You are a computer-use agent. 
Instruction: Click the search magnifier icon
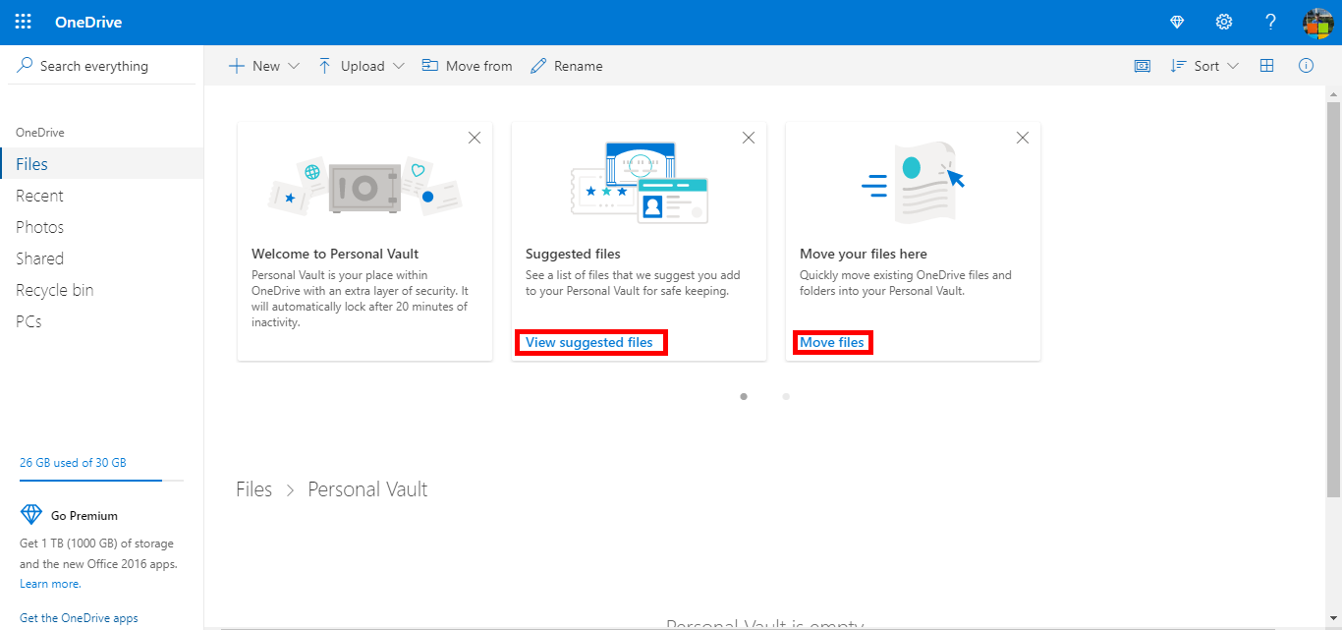[x=26, y=65]
